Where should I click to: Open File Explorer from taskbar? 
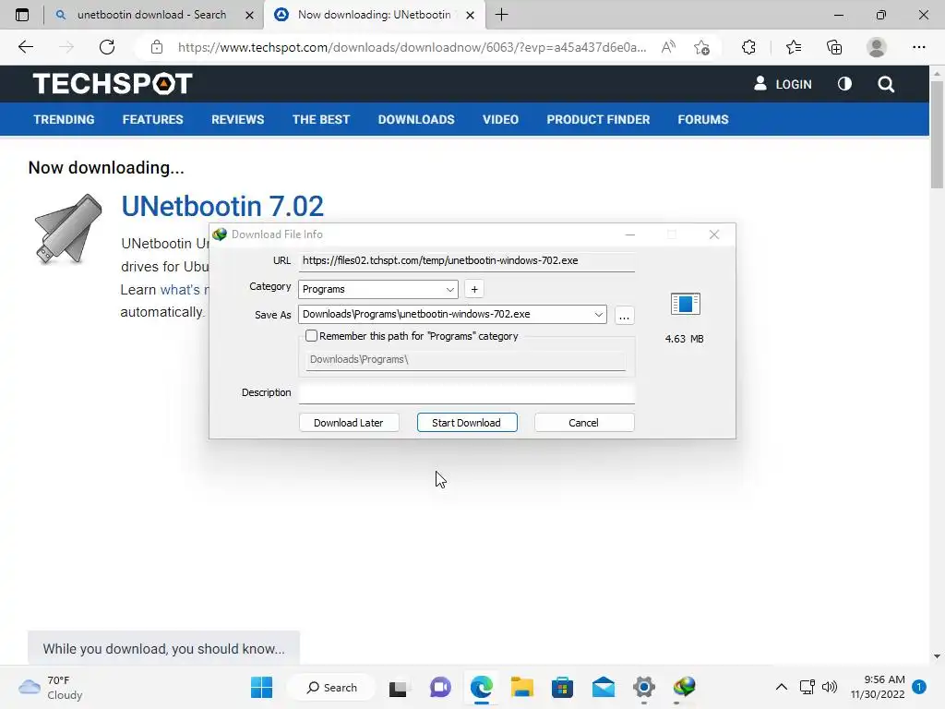522,687
